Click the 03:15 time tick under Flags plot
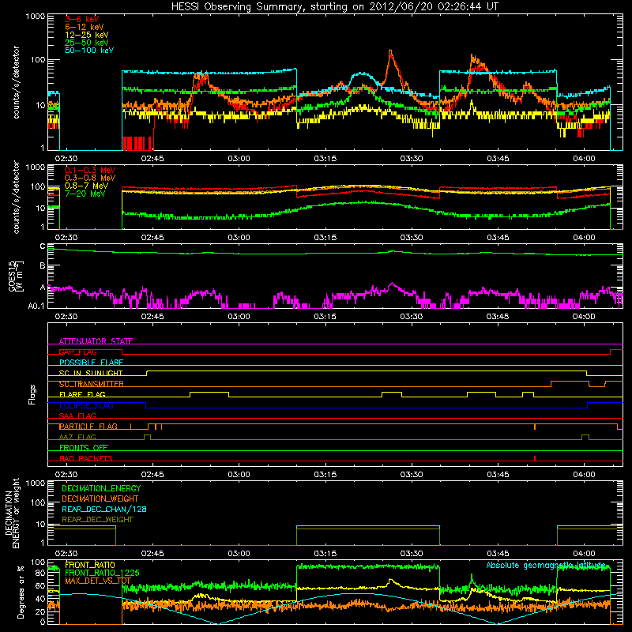 coord(325,475)
